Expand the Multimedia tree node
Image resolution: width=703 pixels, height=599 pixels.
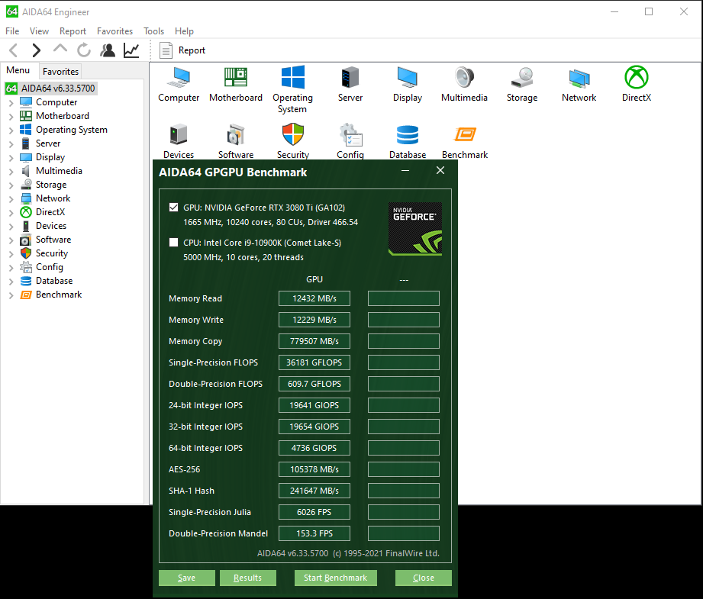11,172
